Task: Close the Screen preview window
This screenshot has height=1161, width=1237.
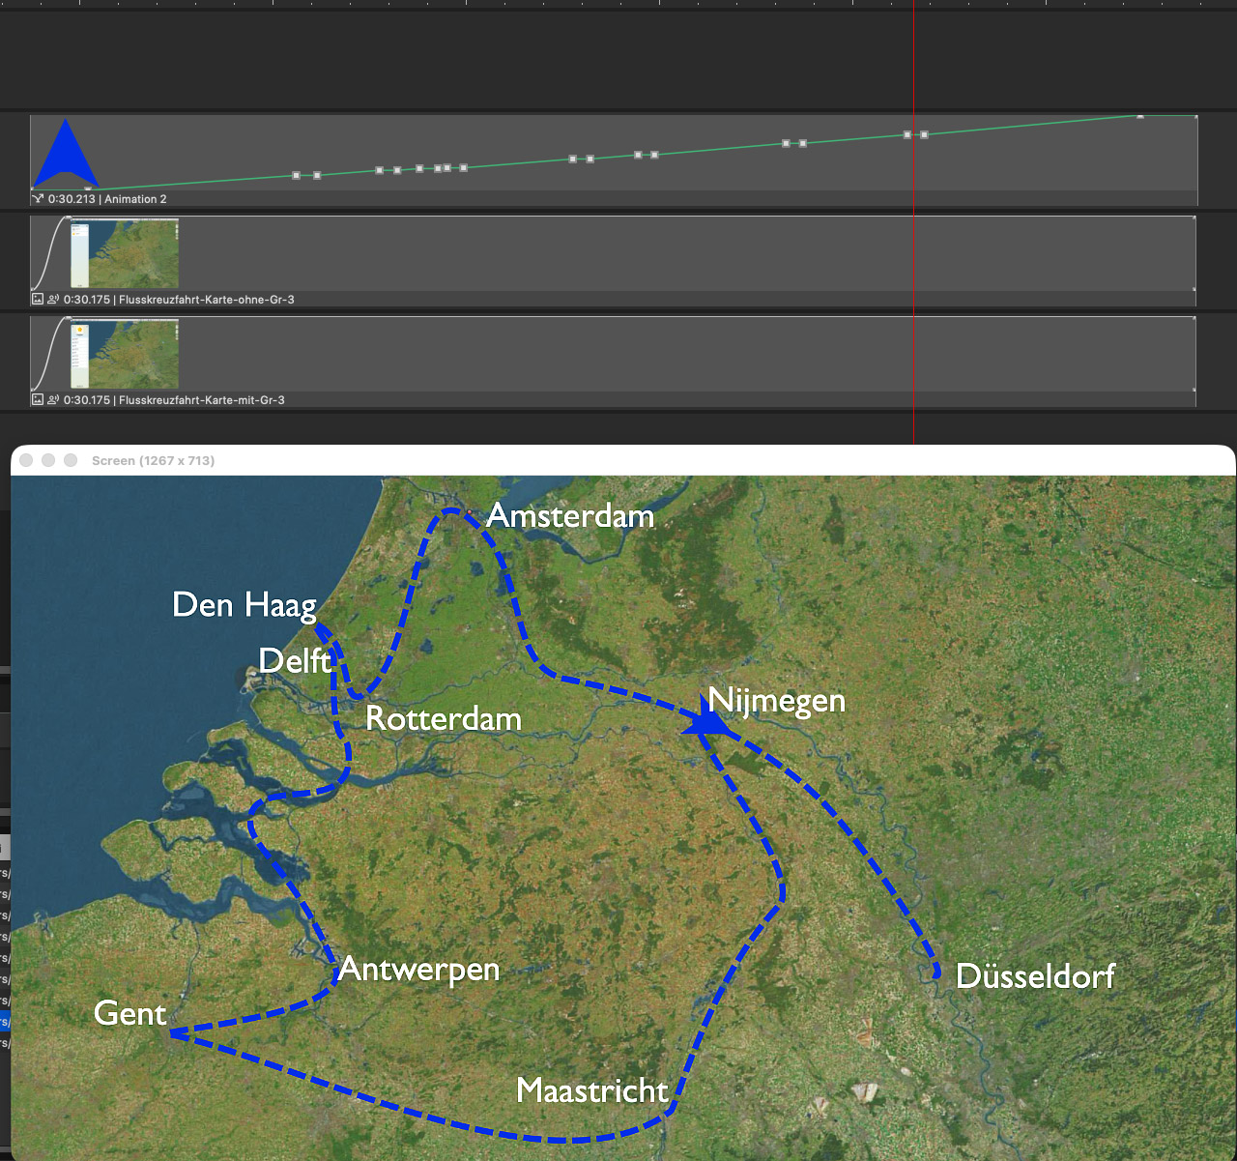Action: (x=26, y=460)
